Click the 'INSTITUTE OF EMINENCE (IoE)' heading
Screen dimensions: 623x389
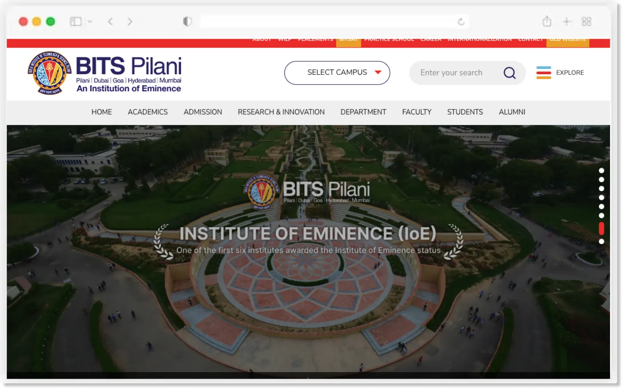[x=308, y=234]
